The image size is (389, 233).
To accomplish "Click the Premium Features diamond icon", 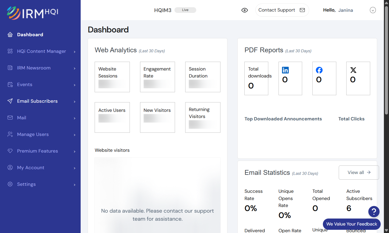I will pos(10,151).
